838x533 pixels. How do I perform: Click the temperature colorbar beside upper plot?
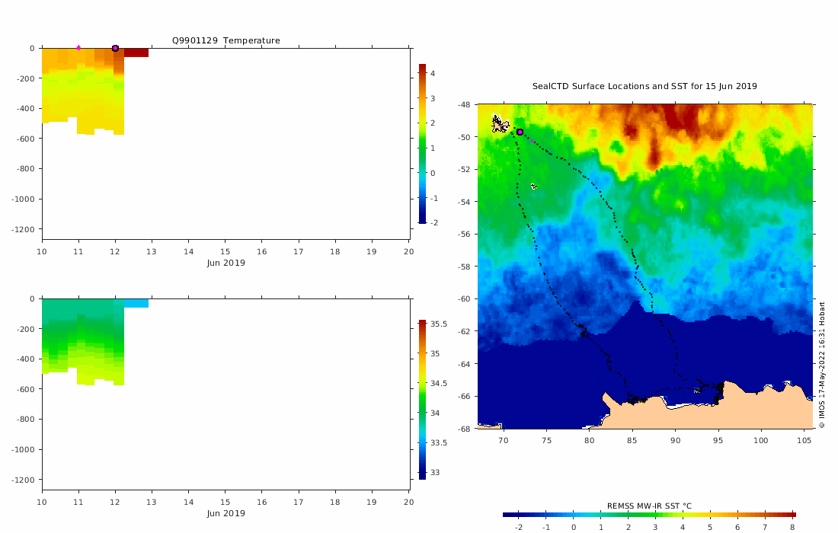(422, 143)
